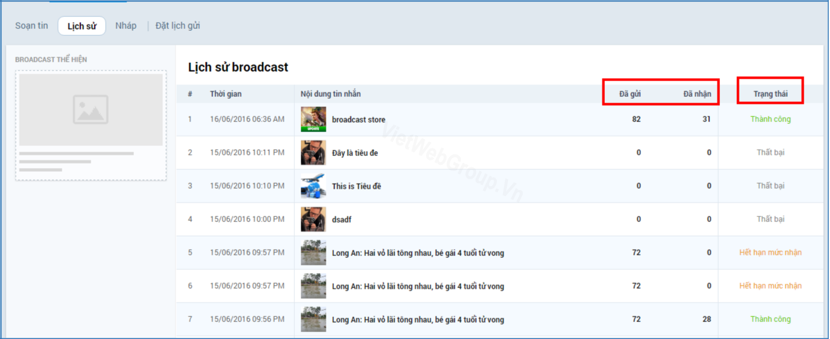This screenshot has width=830, height=339.
Task: Click Hết hạn mức nhận status in row 5
Action: [x=770, y=252]
